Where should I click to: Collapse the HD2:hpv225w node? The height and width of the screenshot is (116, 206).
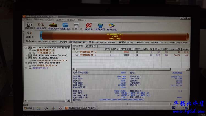26,58
